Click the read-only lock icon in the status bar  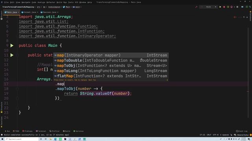(232, 135)
